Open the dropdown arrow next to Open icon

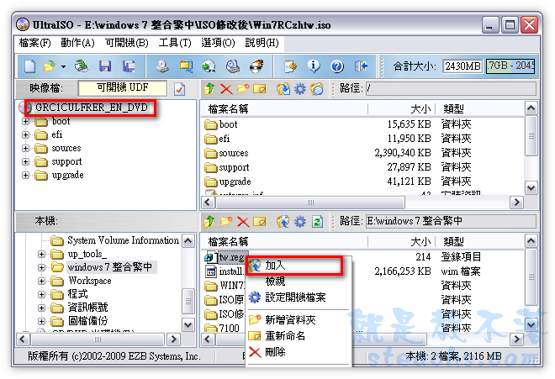63,66
